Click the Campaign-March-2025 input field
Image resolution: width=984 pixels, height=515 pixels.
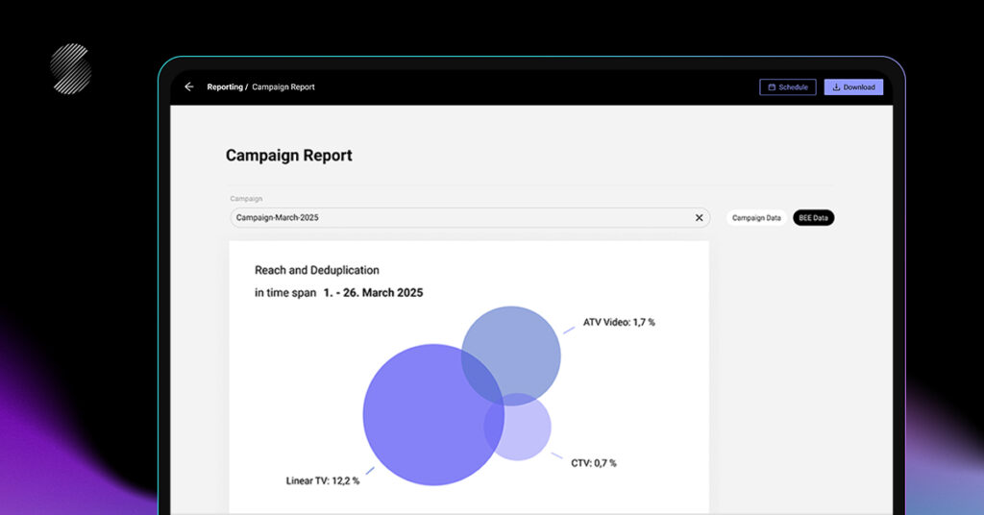tap(469, 218)
